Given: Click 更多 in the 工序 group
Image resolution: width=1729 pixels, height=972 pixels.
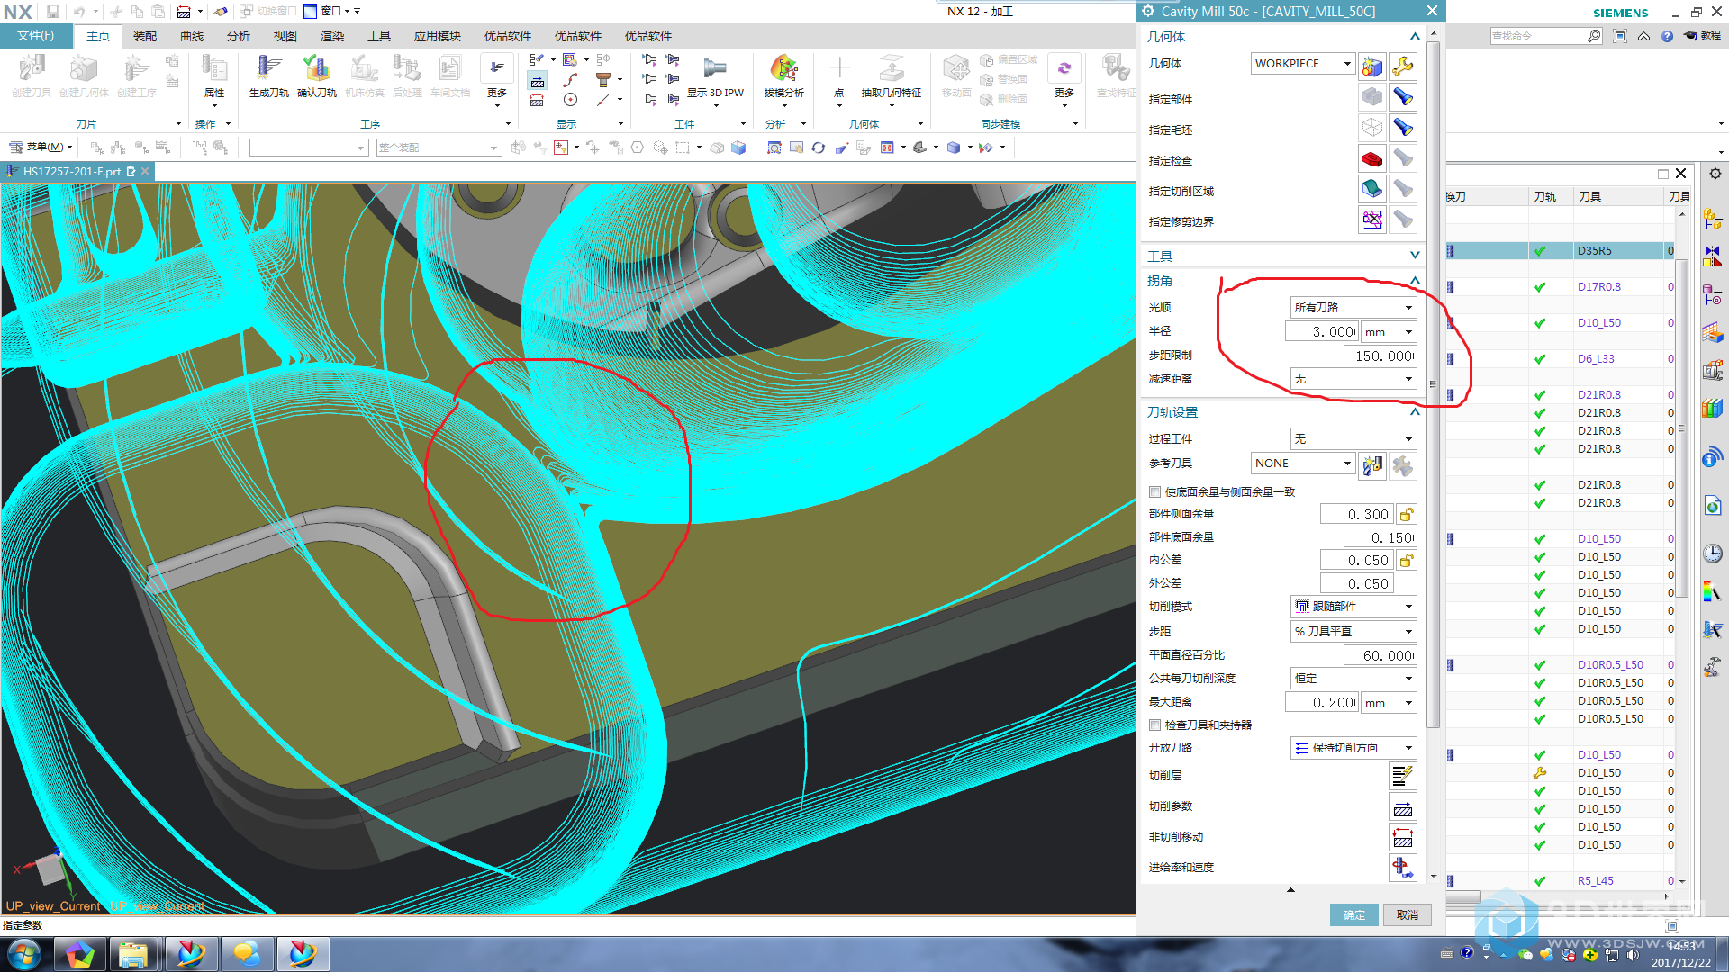Looking at the screenshot, I should click(497, 79).
